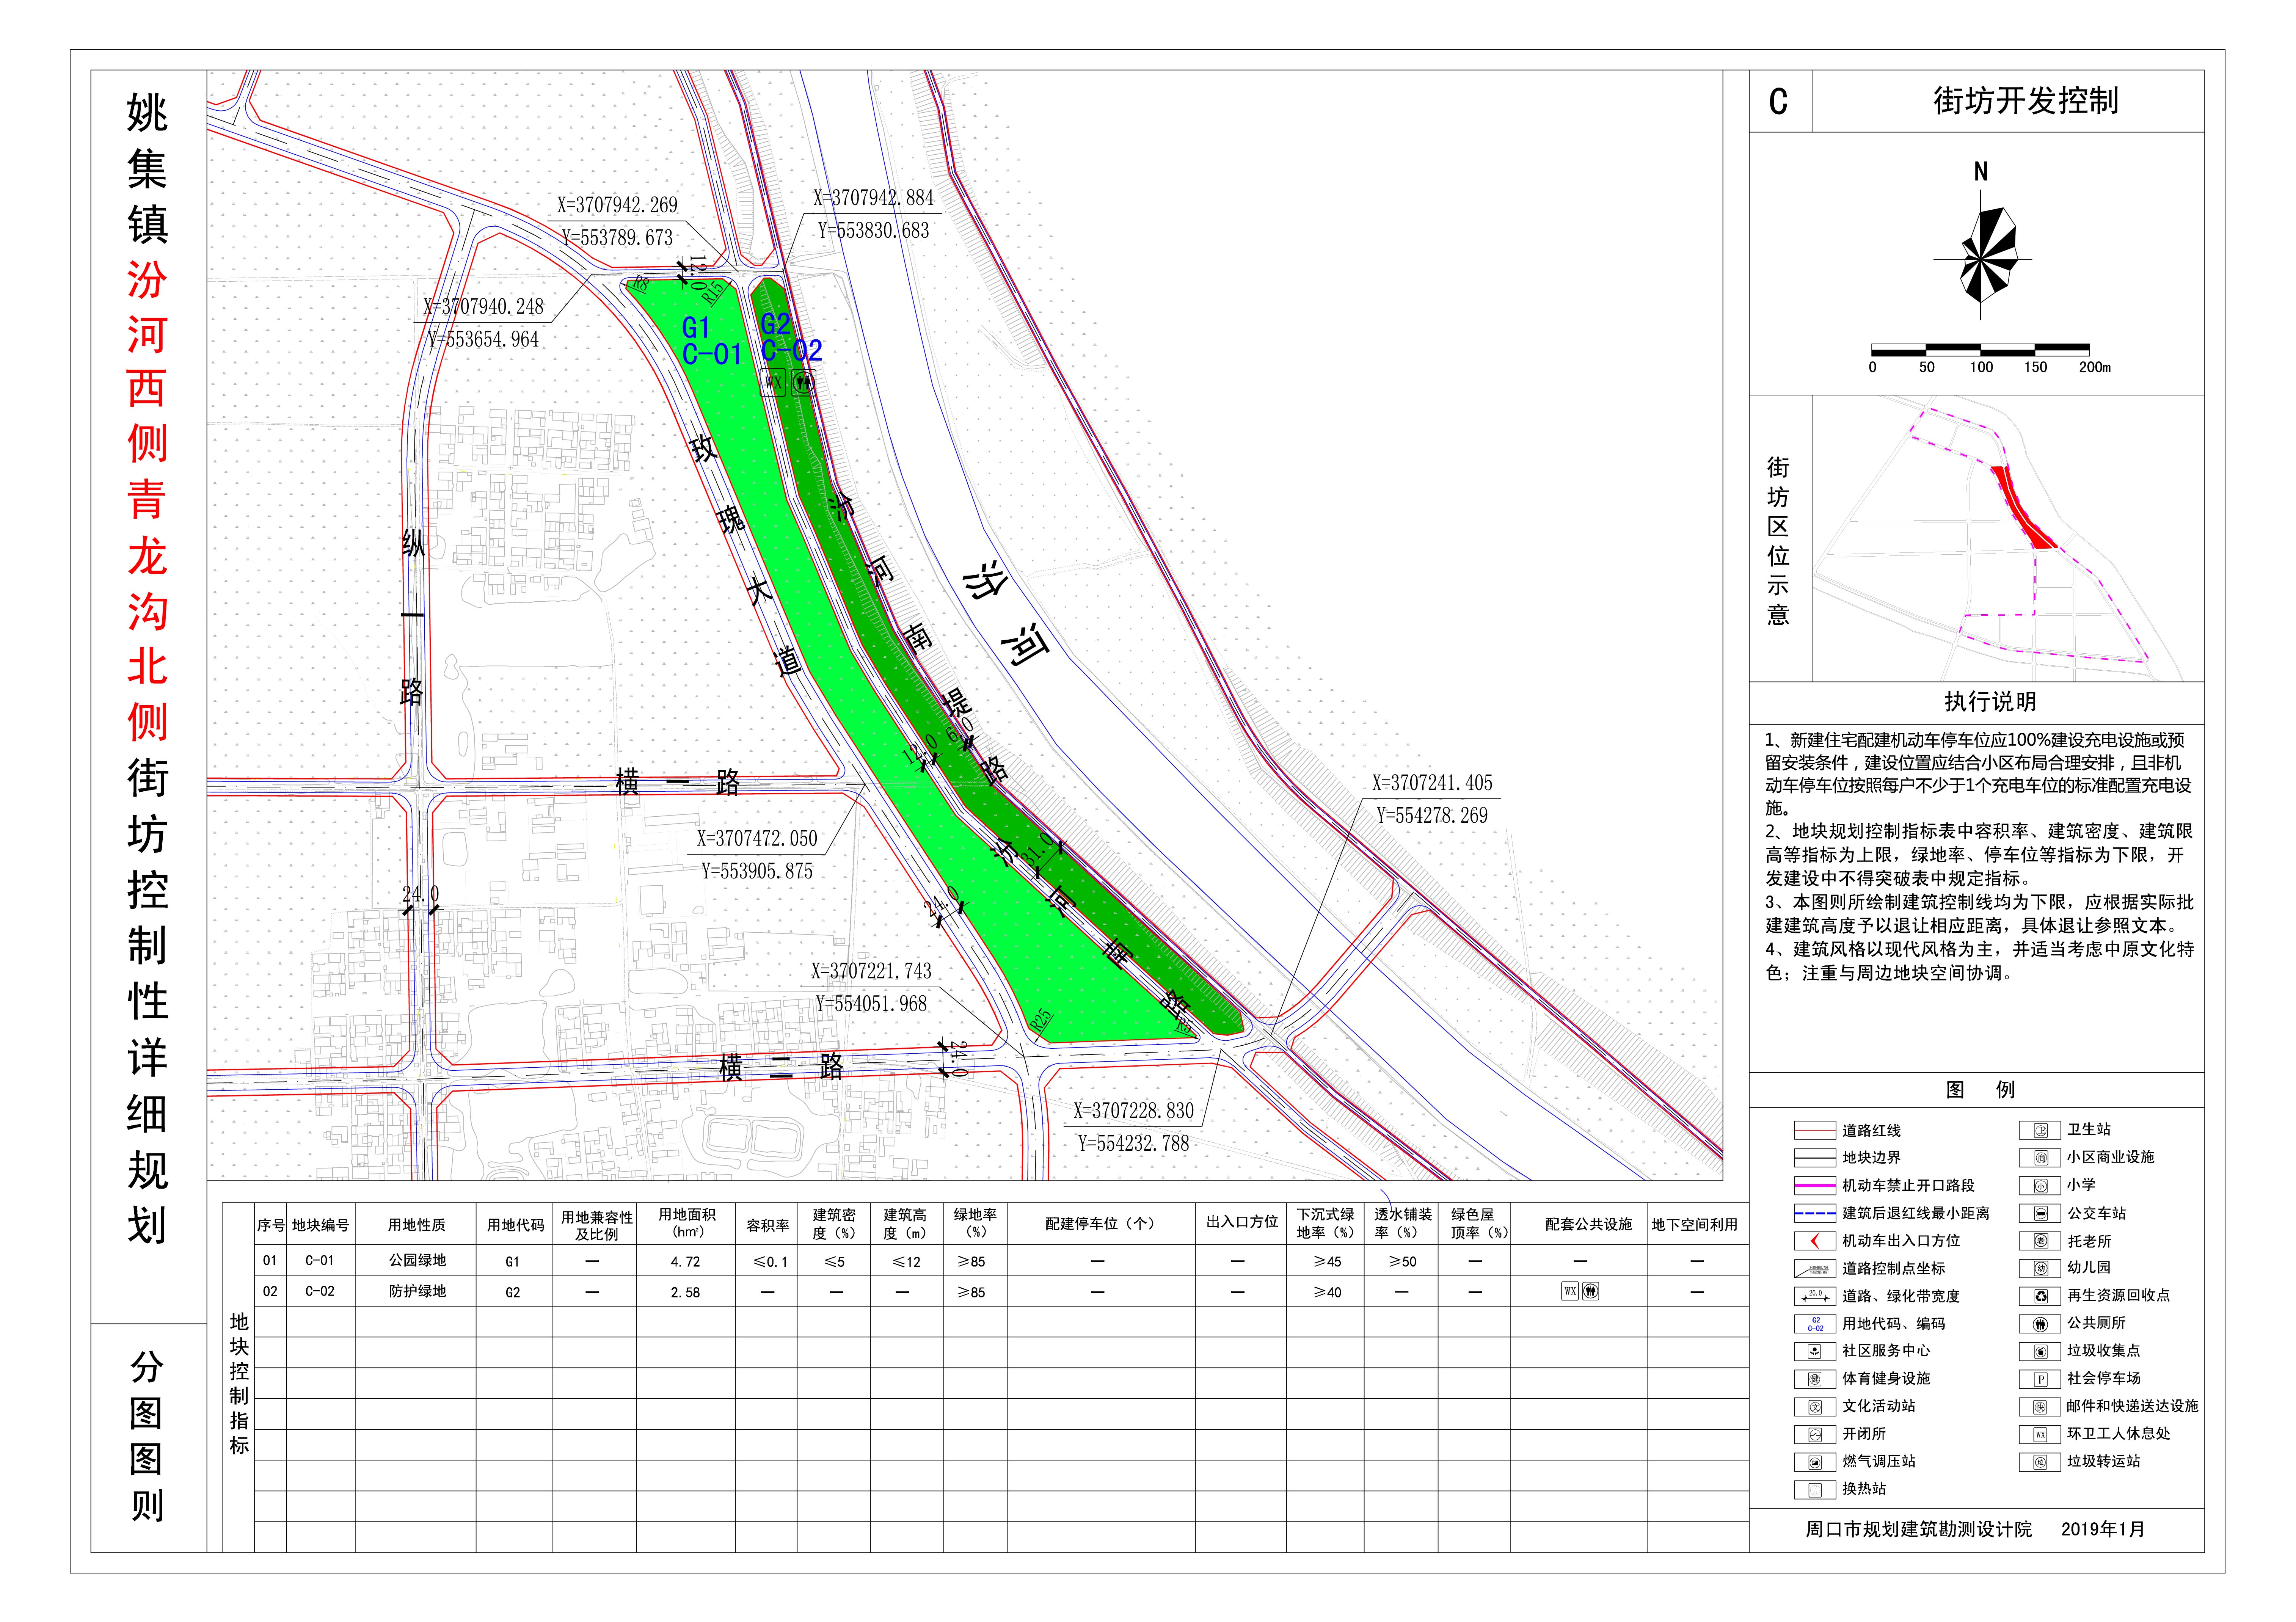The height and width of the screenshot is (1622, 2296).
Task: Click coordinate label X=3707472.050
Action: coord(757,839)
